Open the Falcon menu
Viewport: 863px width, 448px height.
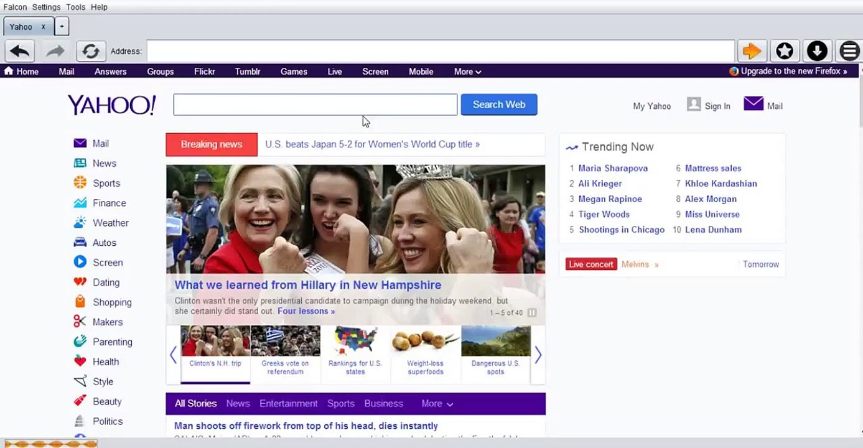click(x=16, y=7)
